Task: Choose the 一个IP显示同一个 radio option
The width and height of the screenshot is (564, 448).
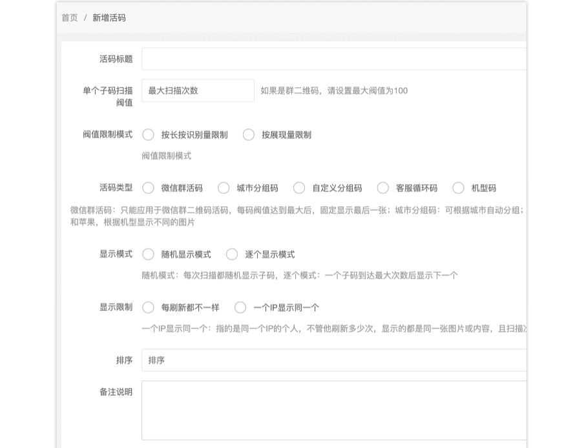Action: tap(240, 308)
